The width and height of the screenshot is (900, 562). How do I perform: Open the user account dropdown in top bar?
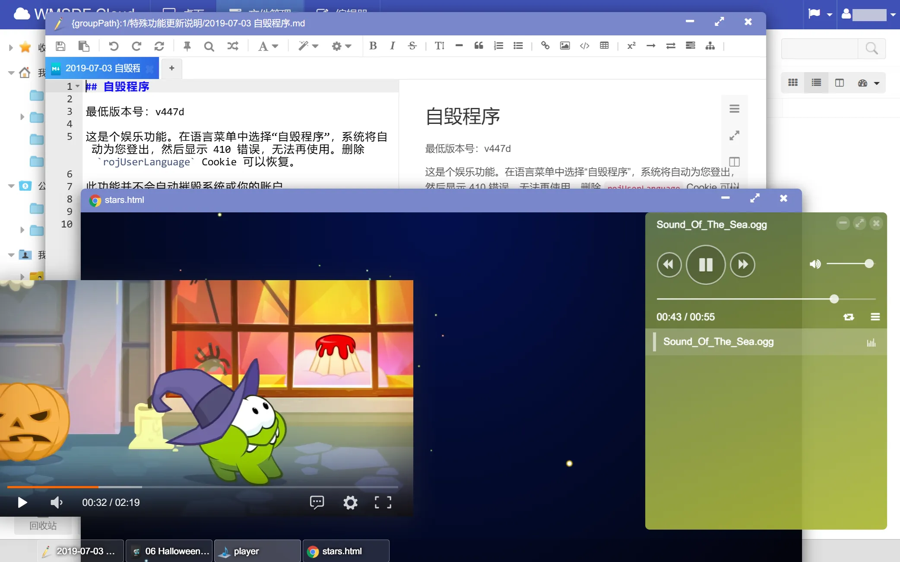click(868, 14)
